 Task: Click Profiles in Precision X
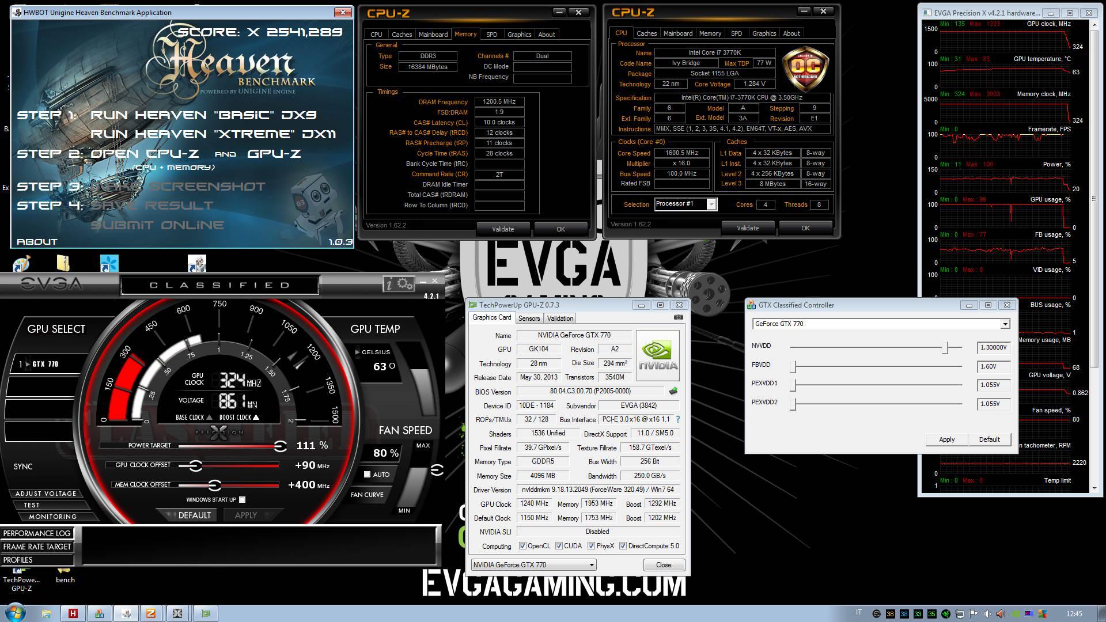(37, 560)
